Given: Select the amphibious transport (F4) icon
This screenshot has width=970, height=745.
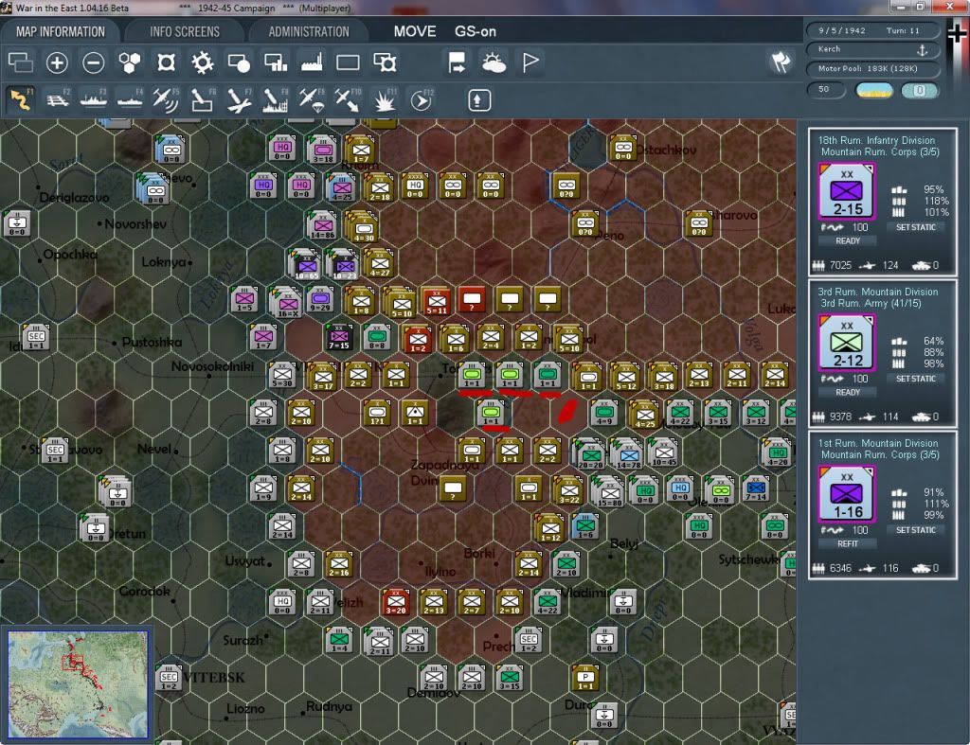Looking at the screenshot, I should [130, 99].
